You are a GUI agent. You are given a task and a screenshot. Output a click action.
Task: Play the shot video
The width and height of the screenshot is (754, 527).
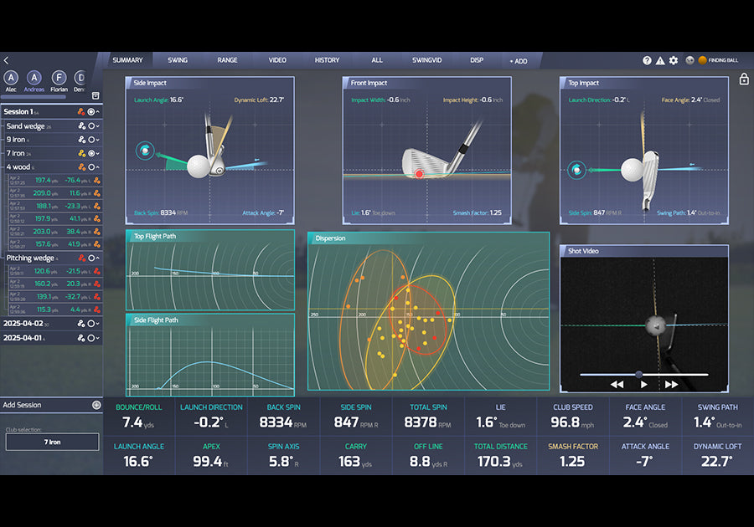tap(644, 385)
